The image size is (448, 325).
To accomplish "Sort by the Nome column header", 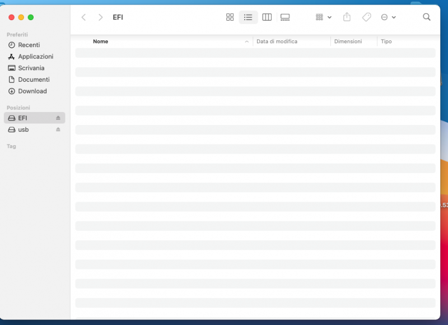I will pyautogui.click(x=101, y=41).
